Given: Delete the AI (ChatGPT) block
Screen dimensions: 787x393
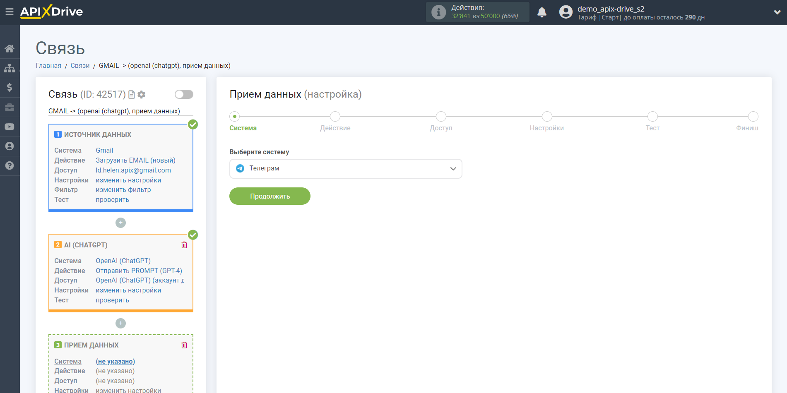Looking at the screenshot, I should click(x=184, y=245).
